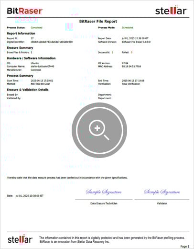194x249 pixels.
Task: Click the Digital Identifier hash value
Action: click(52, 42)
